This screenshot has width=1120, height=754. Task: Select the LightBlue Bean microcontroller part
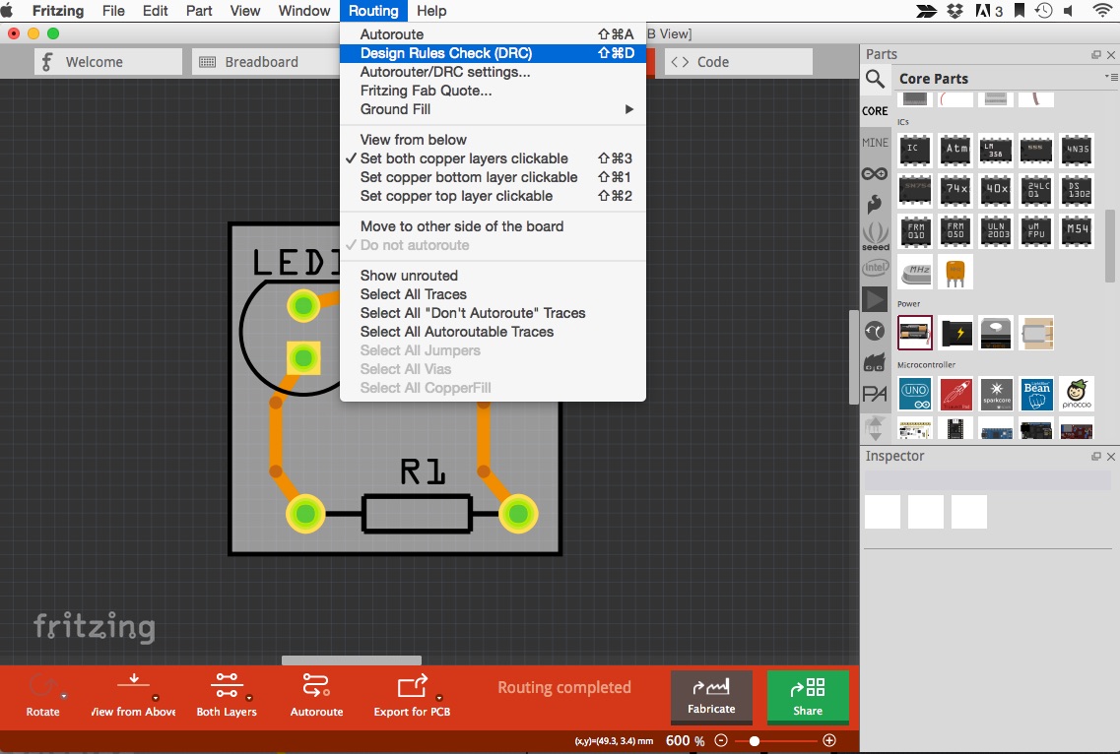pos(1036,394)
